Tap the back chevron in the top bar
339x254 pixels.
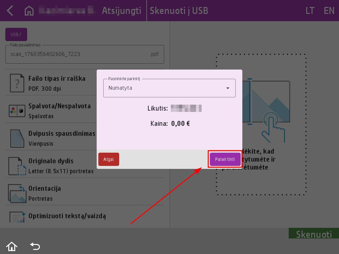tap(10, 11)
